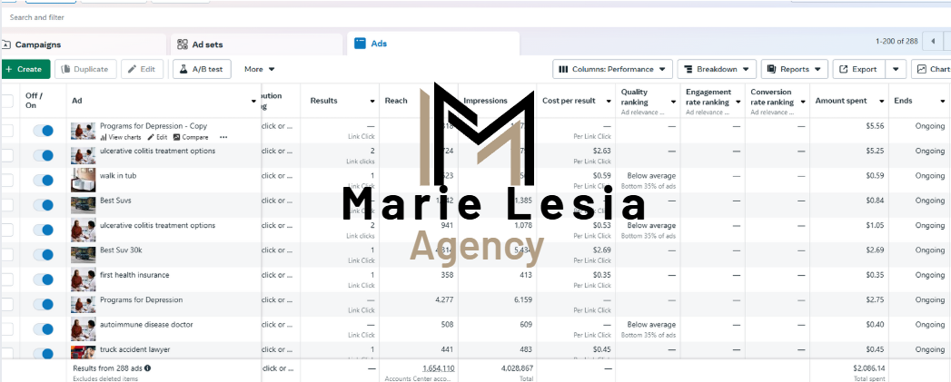Click the first health insurance ad name
The image size is (951, 382).
click(x=134, y=275)
